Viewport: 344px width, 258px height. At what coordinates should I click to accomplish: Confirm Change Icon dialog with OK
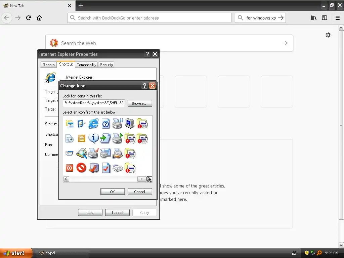pos(113,191)
